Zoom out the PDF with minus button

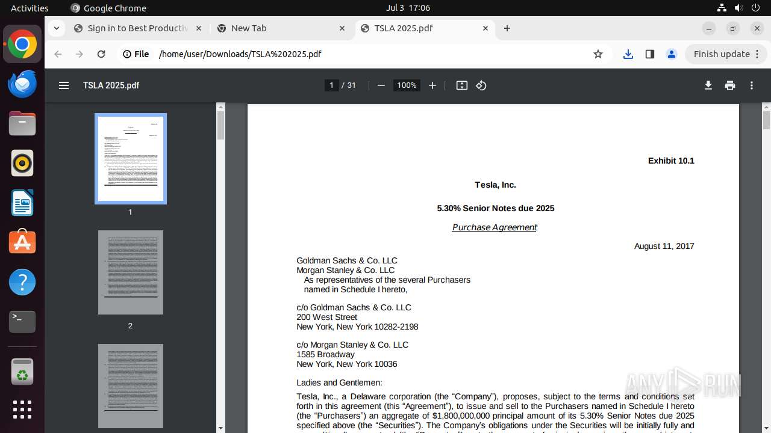[x=381, y=85]
